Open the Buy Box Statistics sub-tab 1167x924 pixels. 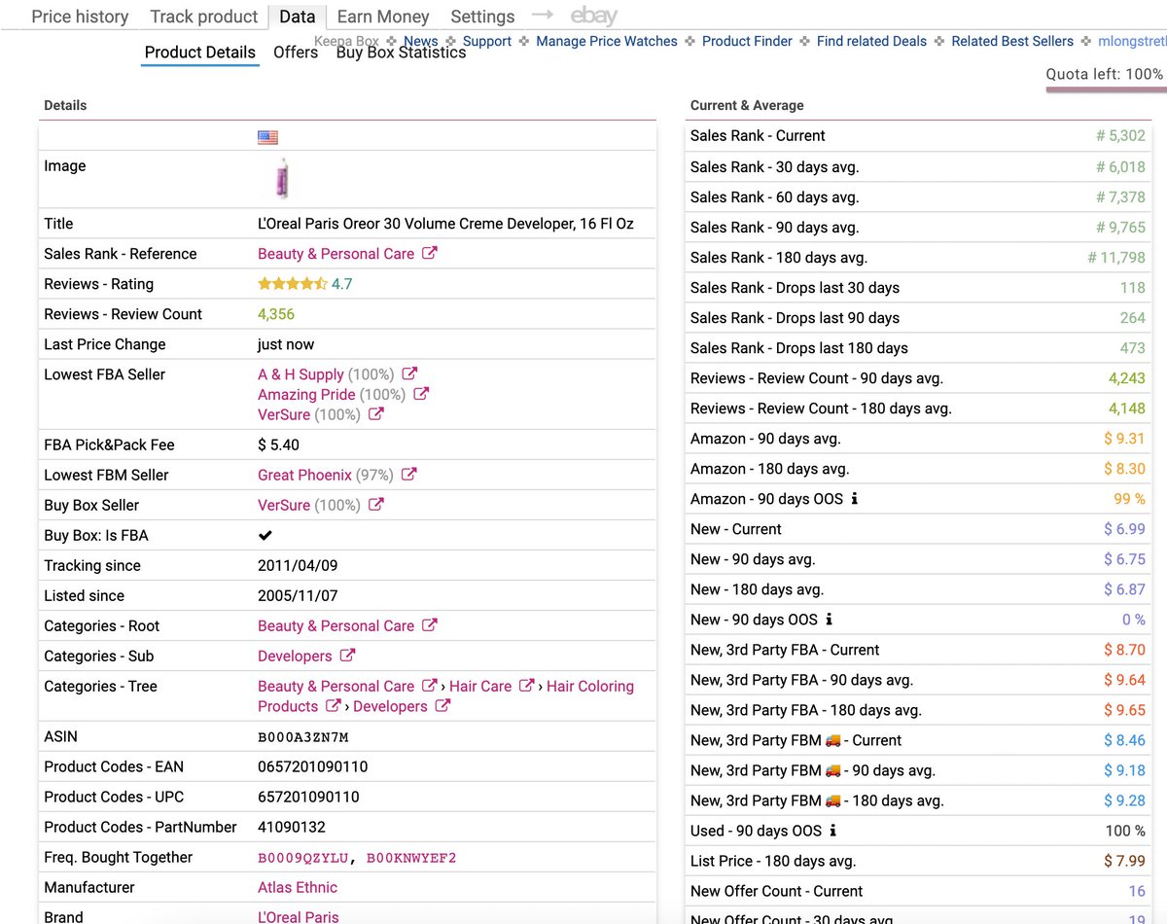point(401,53)
